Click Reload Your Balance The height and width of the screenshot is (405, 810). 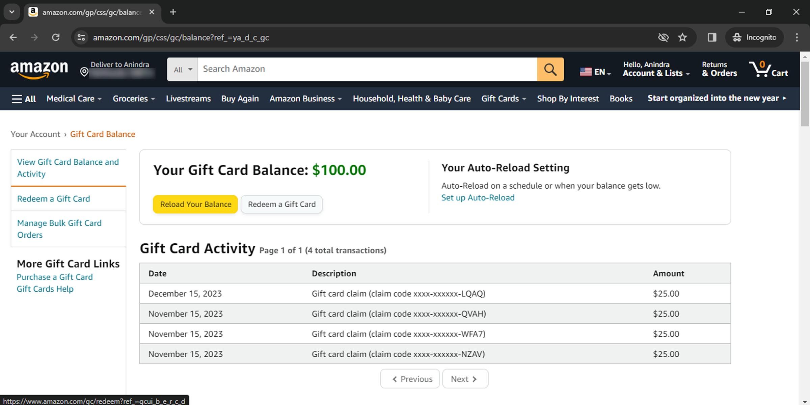(x=195, y=204)
